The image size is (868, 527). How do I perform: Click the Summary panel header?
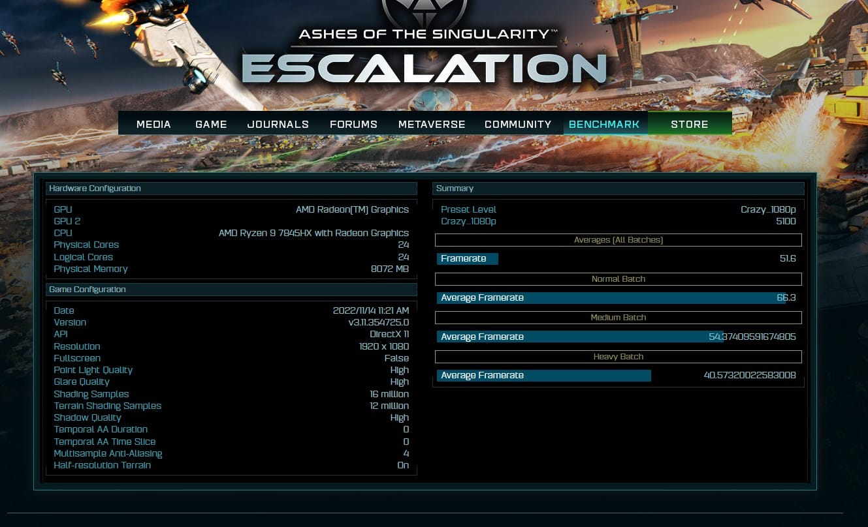pos(618,188)
